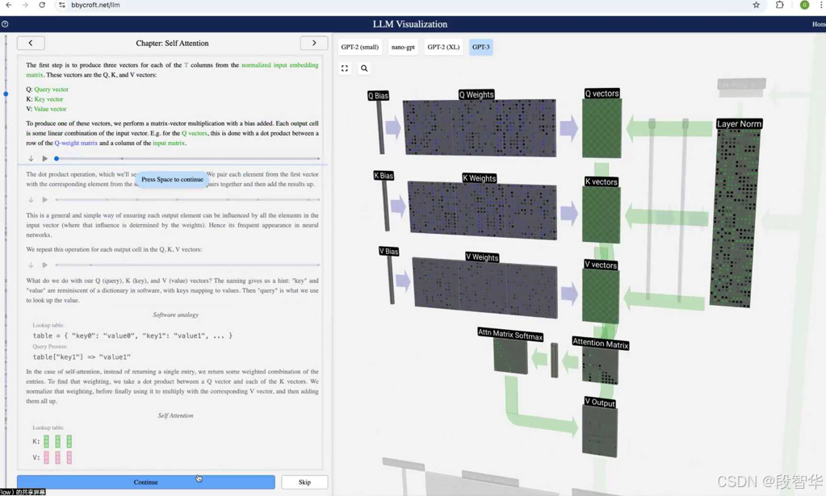Select the Attention Matrix label
The height and width of the screenshot is (496, 826).
601,344
